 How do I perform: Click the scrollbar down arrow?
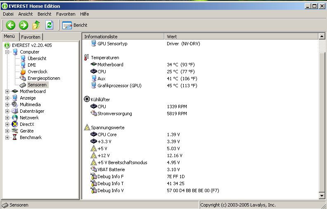322,195
